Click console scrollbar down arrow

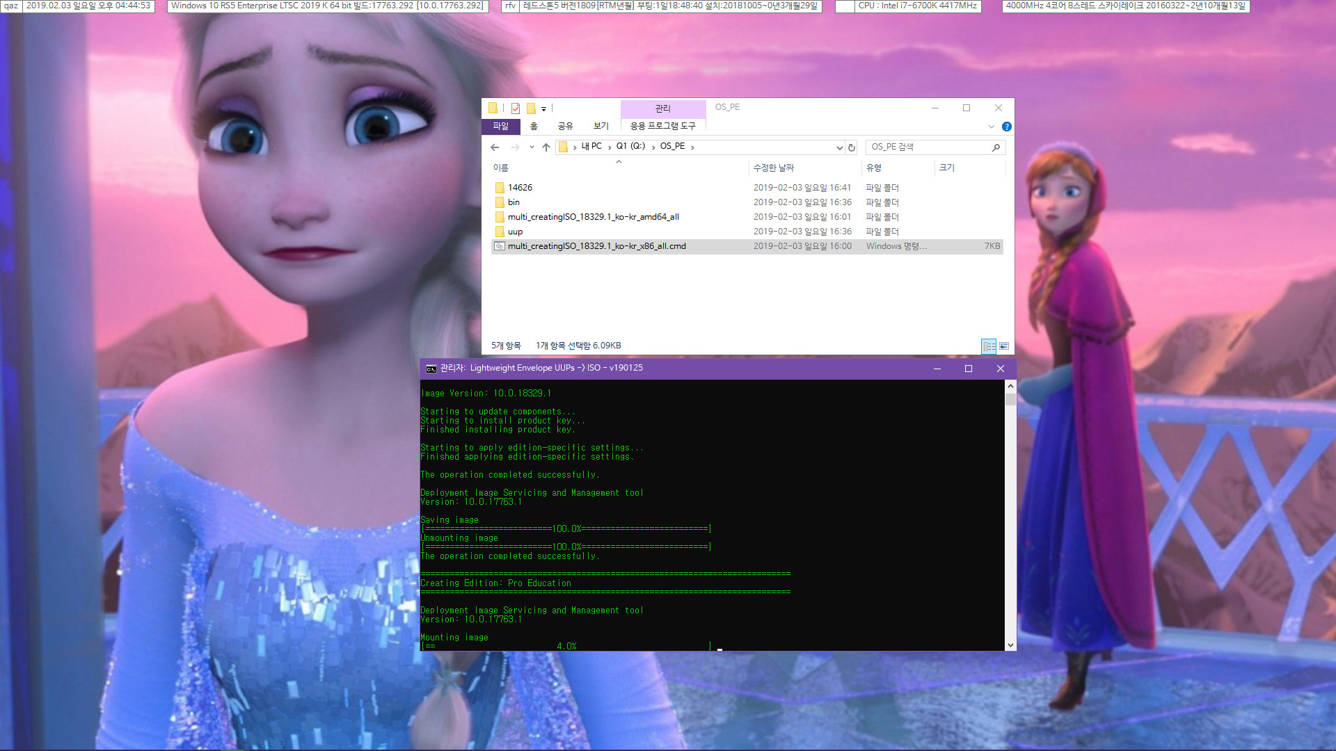[x=1010, y=645]
